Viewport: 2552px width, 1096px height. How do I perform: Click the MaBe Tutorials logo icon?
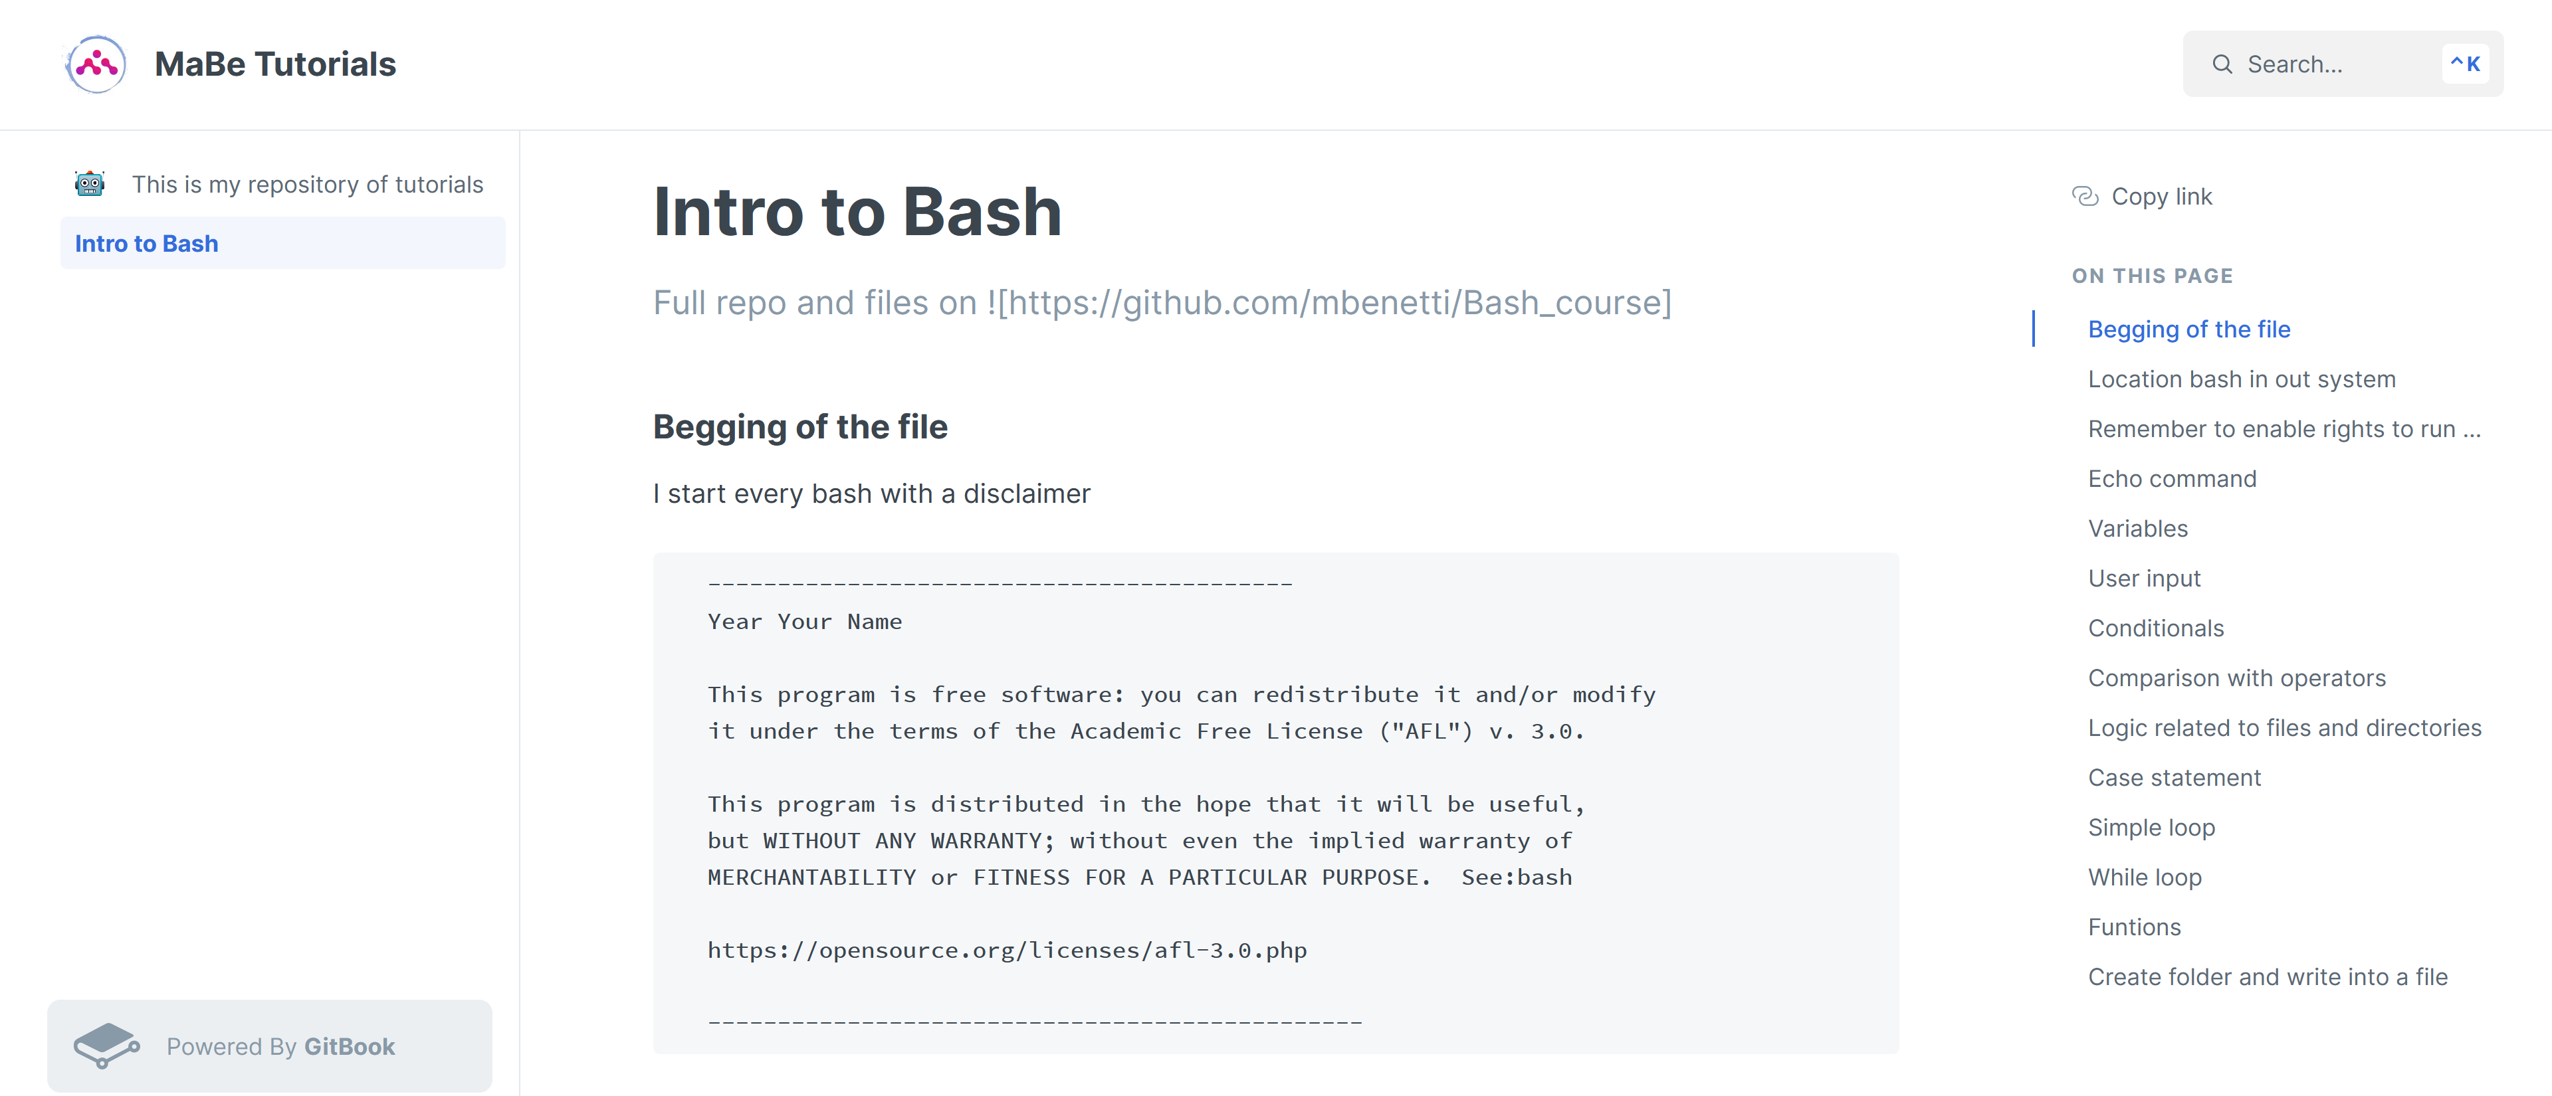95,63
